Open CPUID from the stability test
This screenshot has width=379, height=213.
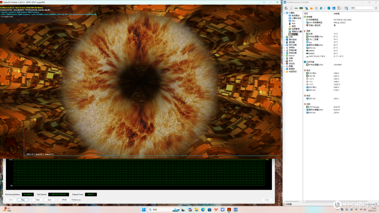coord(64,200)
